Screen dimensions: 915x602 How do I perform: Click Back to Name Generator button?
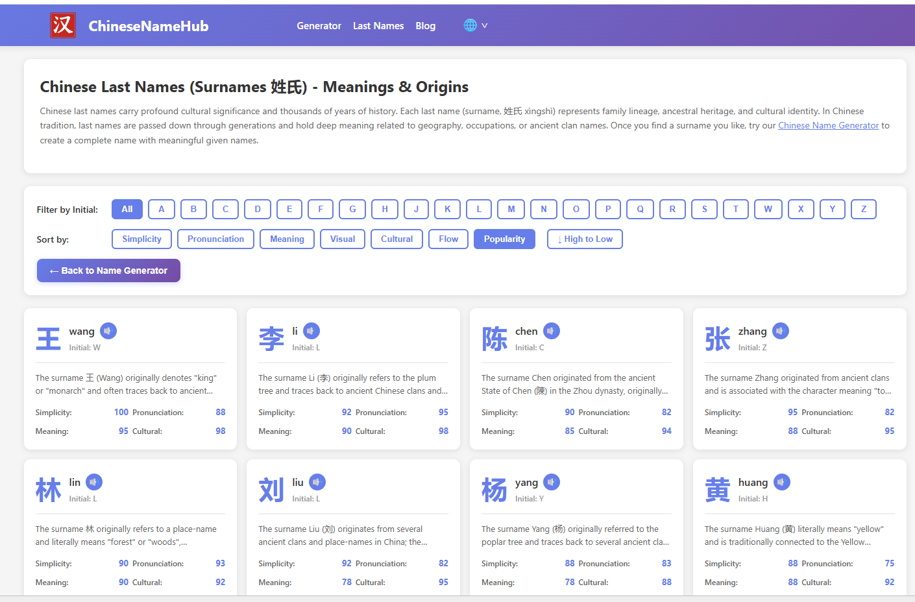108,271
